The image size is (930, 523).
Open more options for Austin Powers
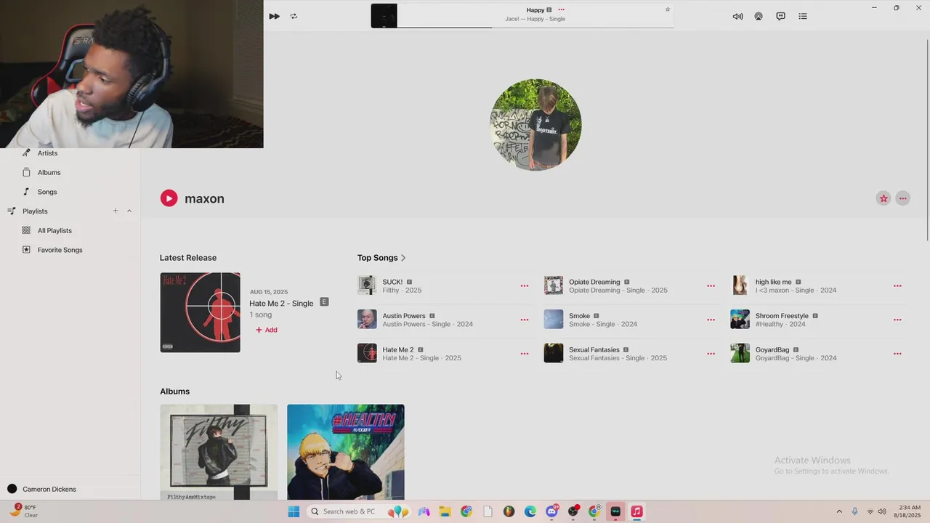pyautogui.click(x=525, y=320)
